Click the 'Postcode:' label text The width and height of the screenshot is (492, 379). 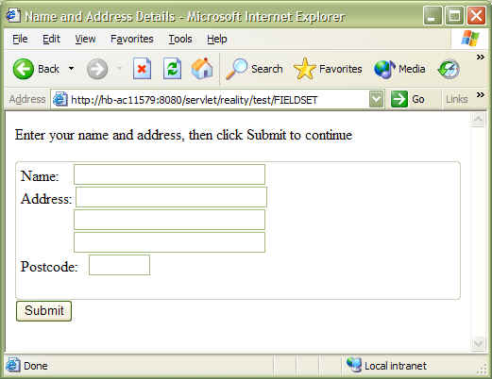[x=49, y=267]
